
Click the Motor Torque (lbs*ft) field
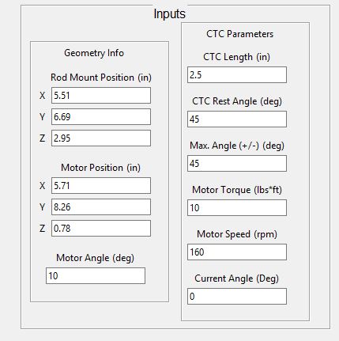coord(237,208)
